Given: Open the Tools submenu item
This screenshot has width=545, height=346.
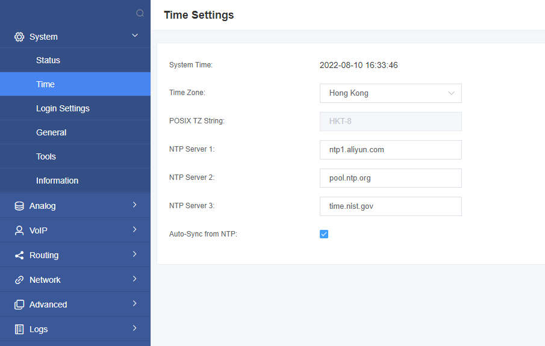Looking at the screenshot, I should [x=75, y=156].
